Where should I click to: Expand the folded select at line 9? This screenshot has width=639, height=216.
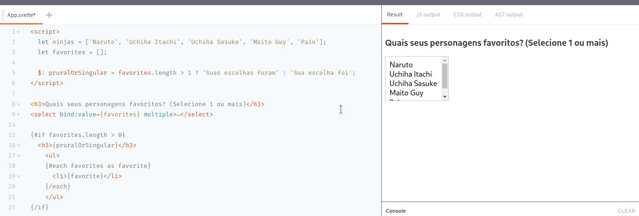point(19,114)
